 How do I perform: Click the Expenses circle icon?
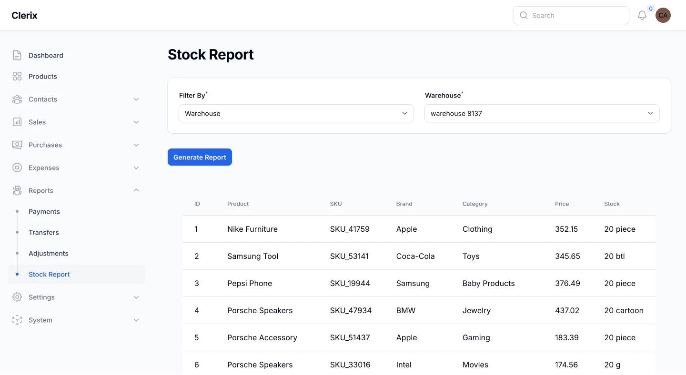click(17, 168)
